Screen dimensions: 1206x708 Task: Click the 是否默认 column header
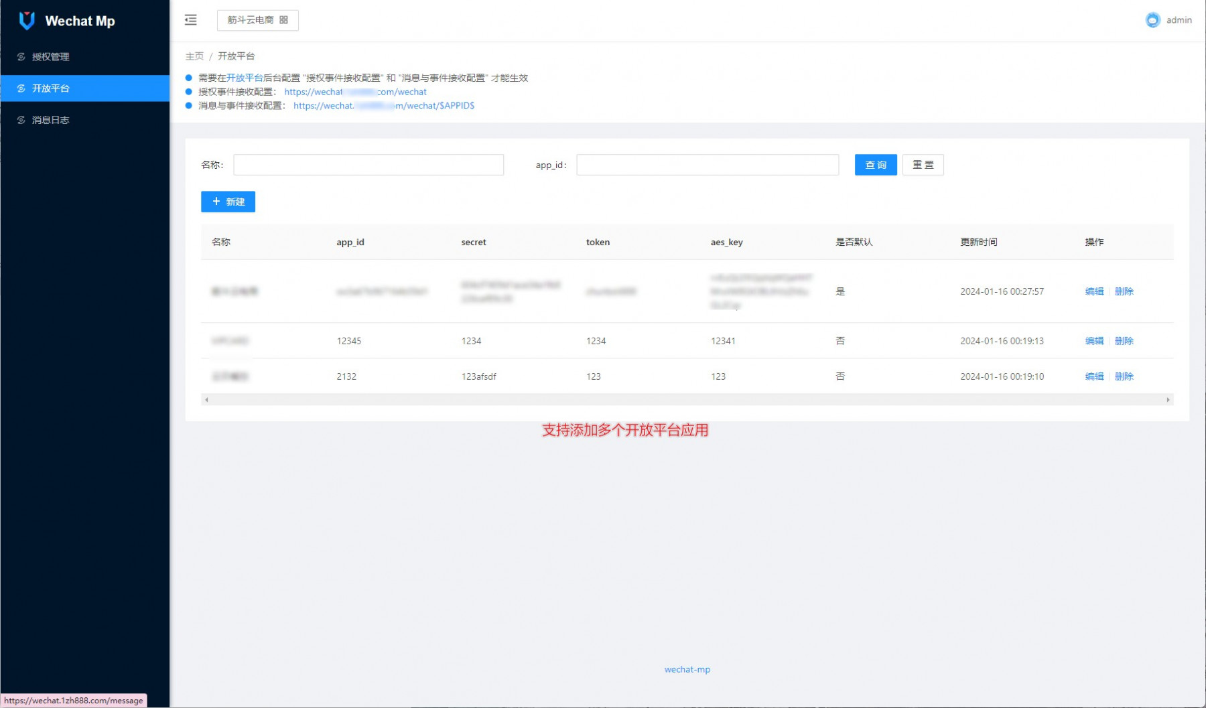click(x=854, y=242)
